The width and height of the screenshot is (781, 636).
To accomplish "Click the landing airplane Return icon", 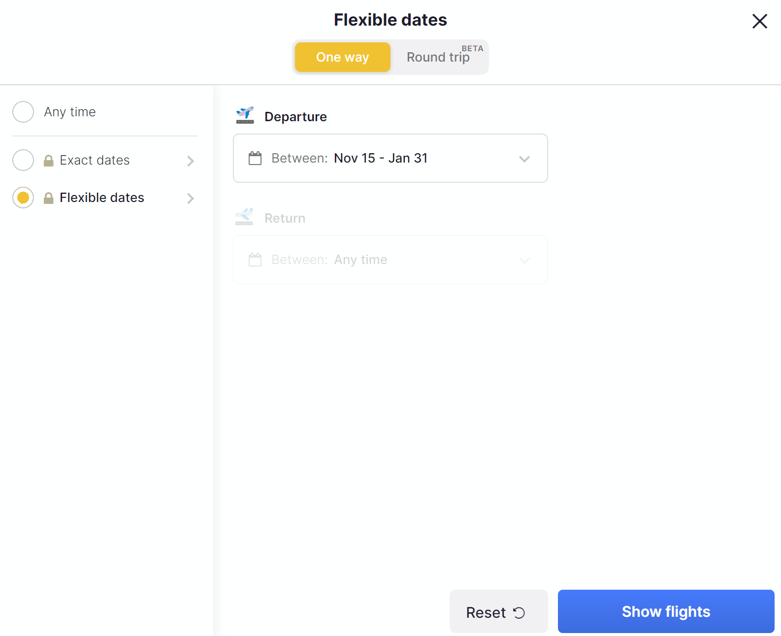I will (x=244, y=217).
